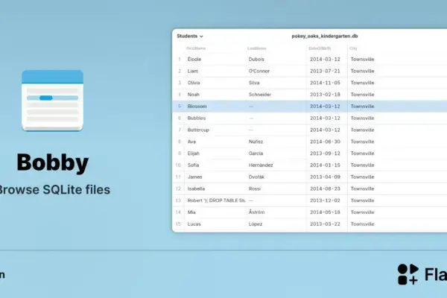Image resolution: width=447 pixels, height=298 pixels.
Task: Select the cell 'O'Connor'
Action: pos(259,71)
